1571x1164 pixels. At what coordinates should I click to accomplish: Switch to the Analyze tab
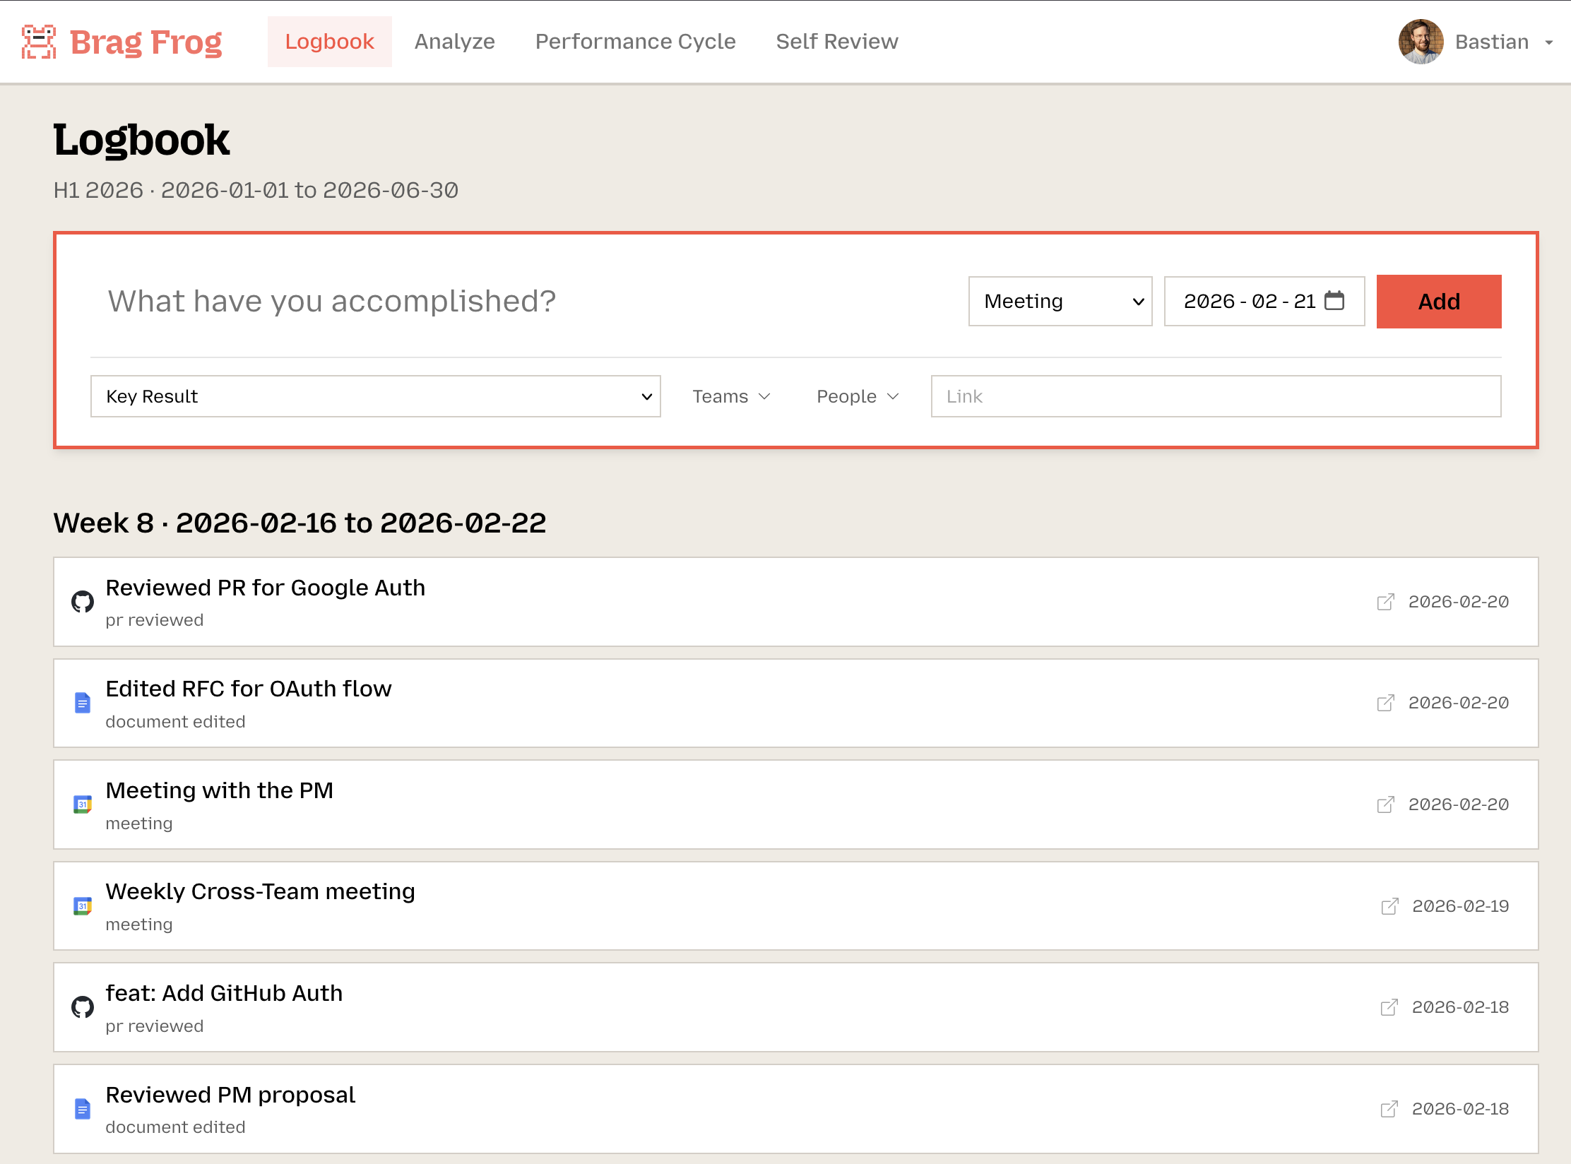click(454, 41)
